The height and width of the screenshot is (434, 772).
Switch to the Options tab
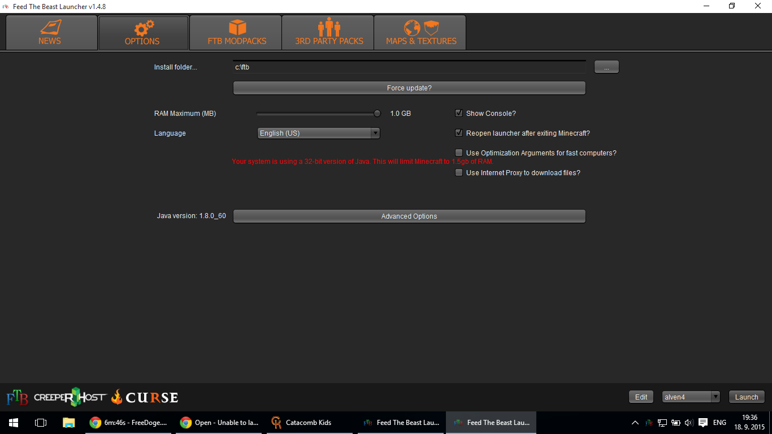[x=143, y=33]
